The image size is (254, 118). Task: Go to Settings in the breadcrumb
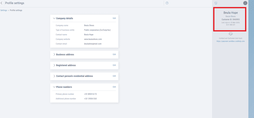tap(4, 10)
